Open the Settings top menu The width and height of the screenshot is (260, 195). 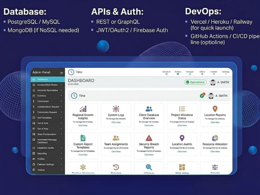click(x=226, y=73)
